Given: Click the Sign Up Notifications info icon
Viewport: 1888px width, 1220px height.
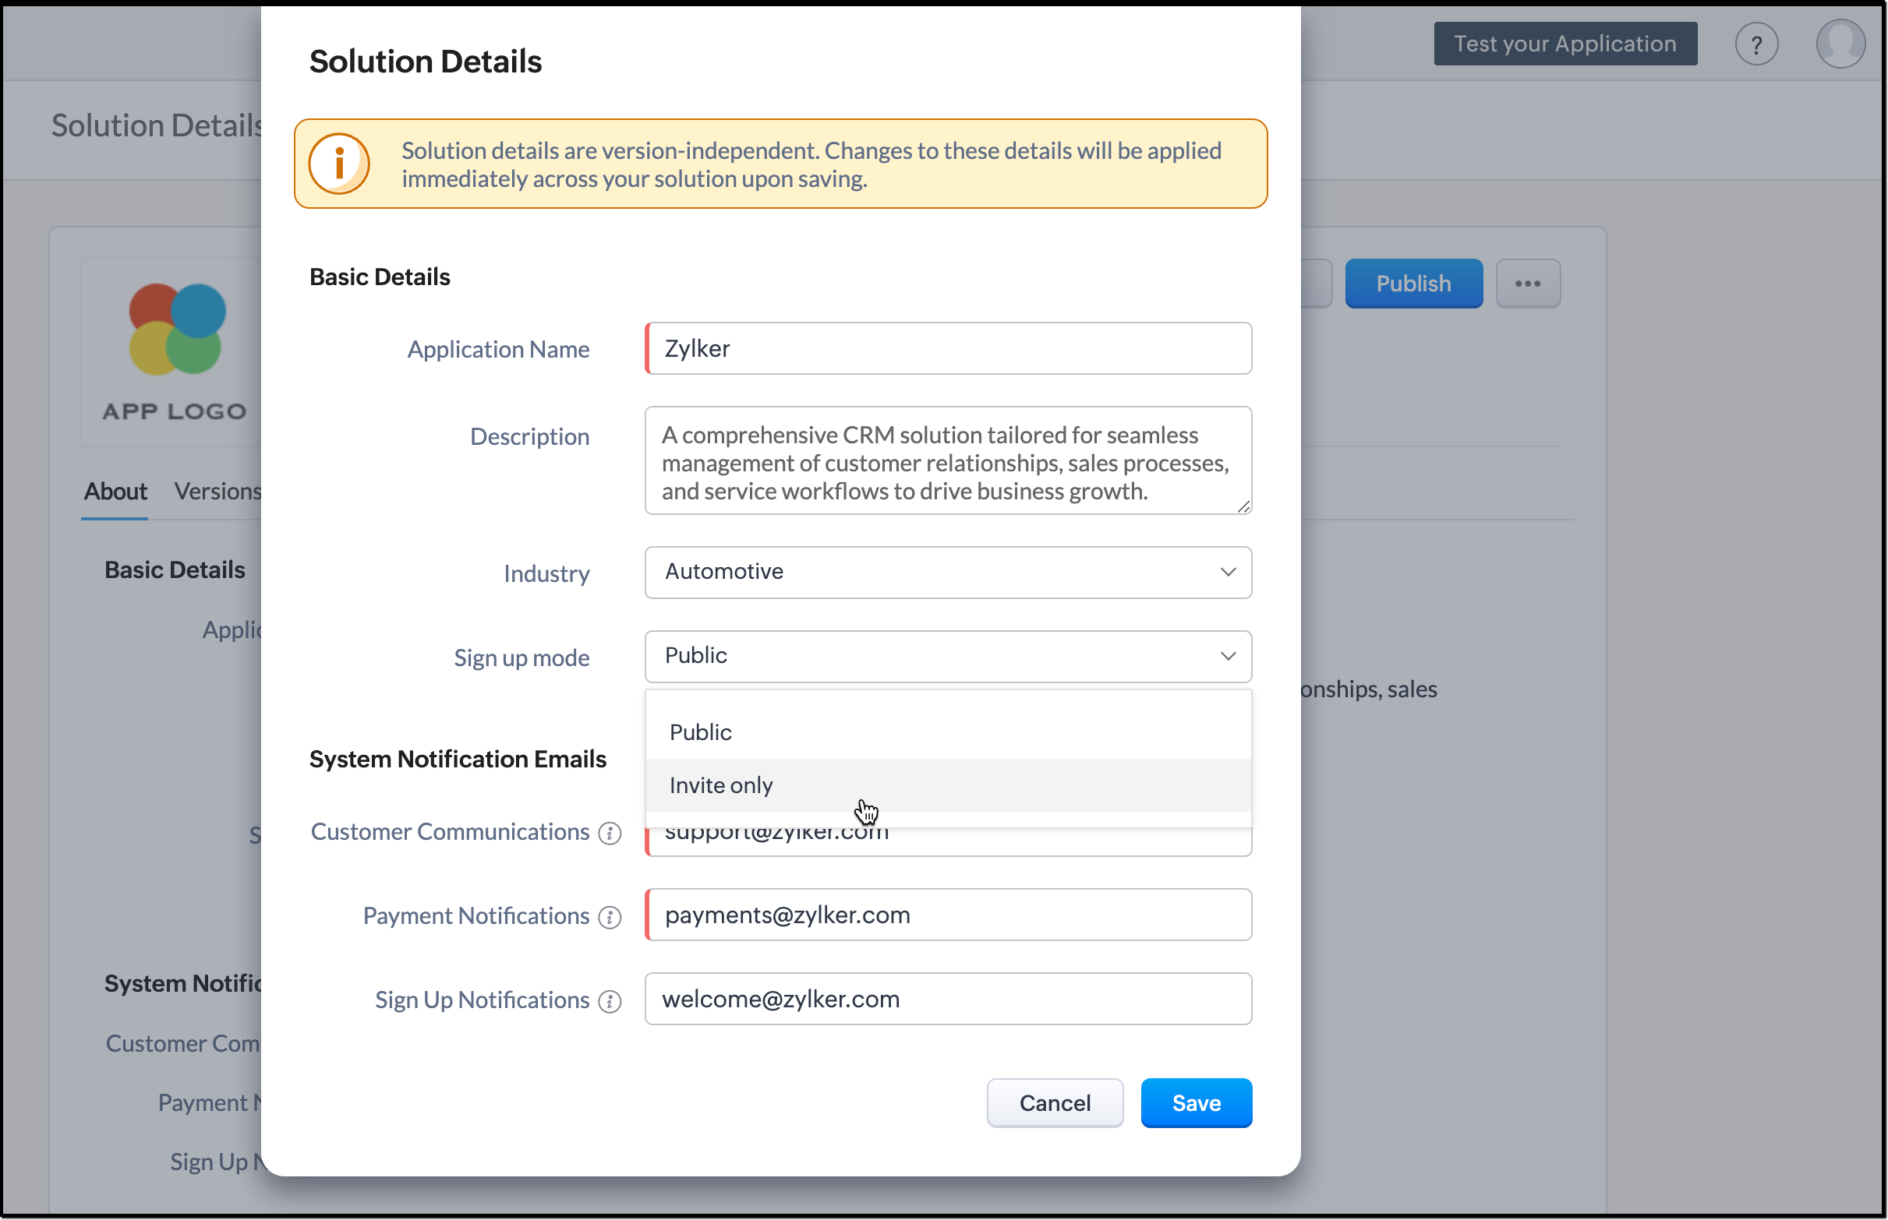Looking at the screenshot, I should pos(610,1001).
